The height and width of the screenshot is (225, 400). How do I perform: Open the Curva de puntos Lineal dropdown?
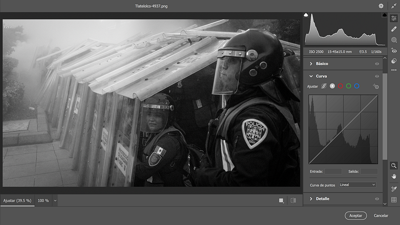click(x=357, y=184)
